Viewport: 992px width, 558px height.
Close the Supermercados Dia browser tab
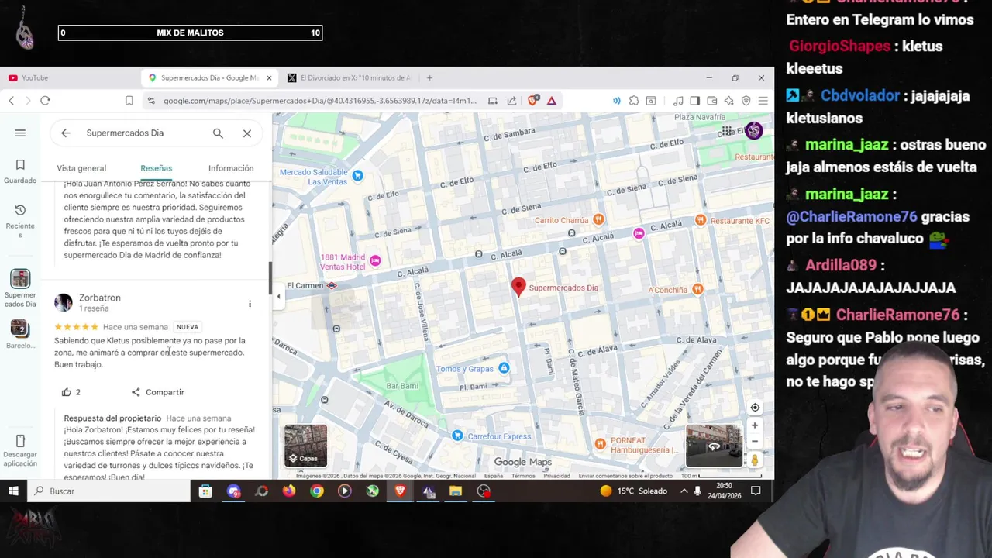(269, 77)
